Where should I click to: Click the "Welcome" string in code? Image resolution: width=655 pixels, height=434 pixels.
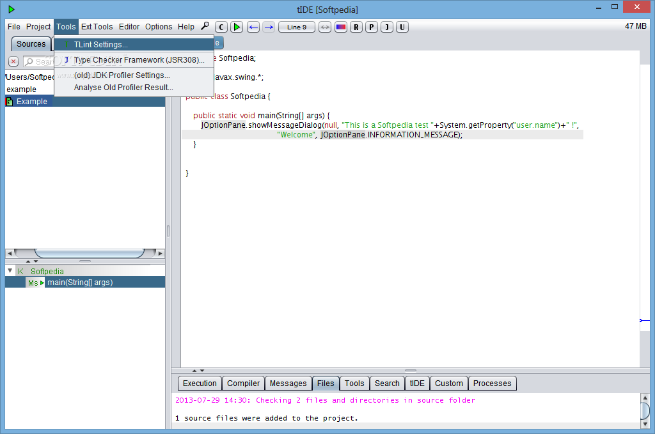coord(297,135)
